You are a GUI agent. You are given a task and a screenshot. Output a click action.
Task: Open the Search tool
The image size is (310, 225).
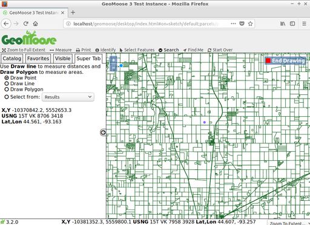point(169,50)
